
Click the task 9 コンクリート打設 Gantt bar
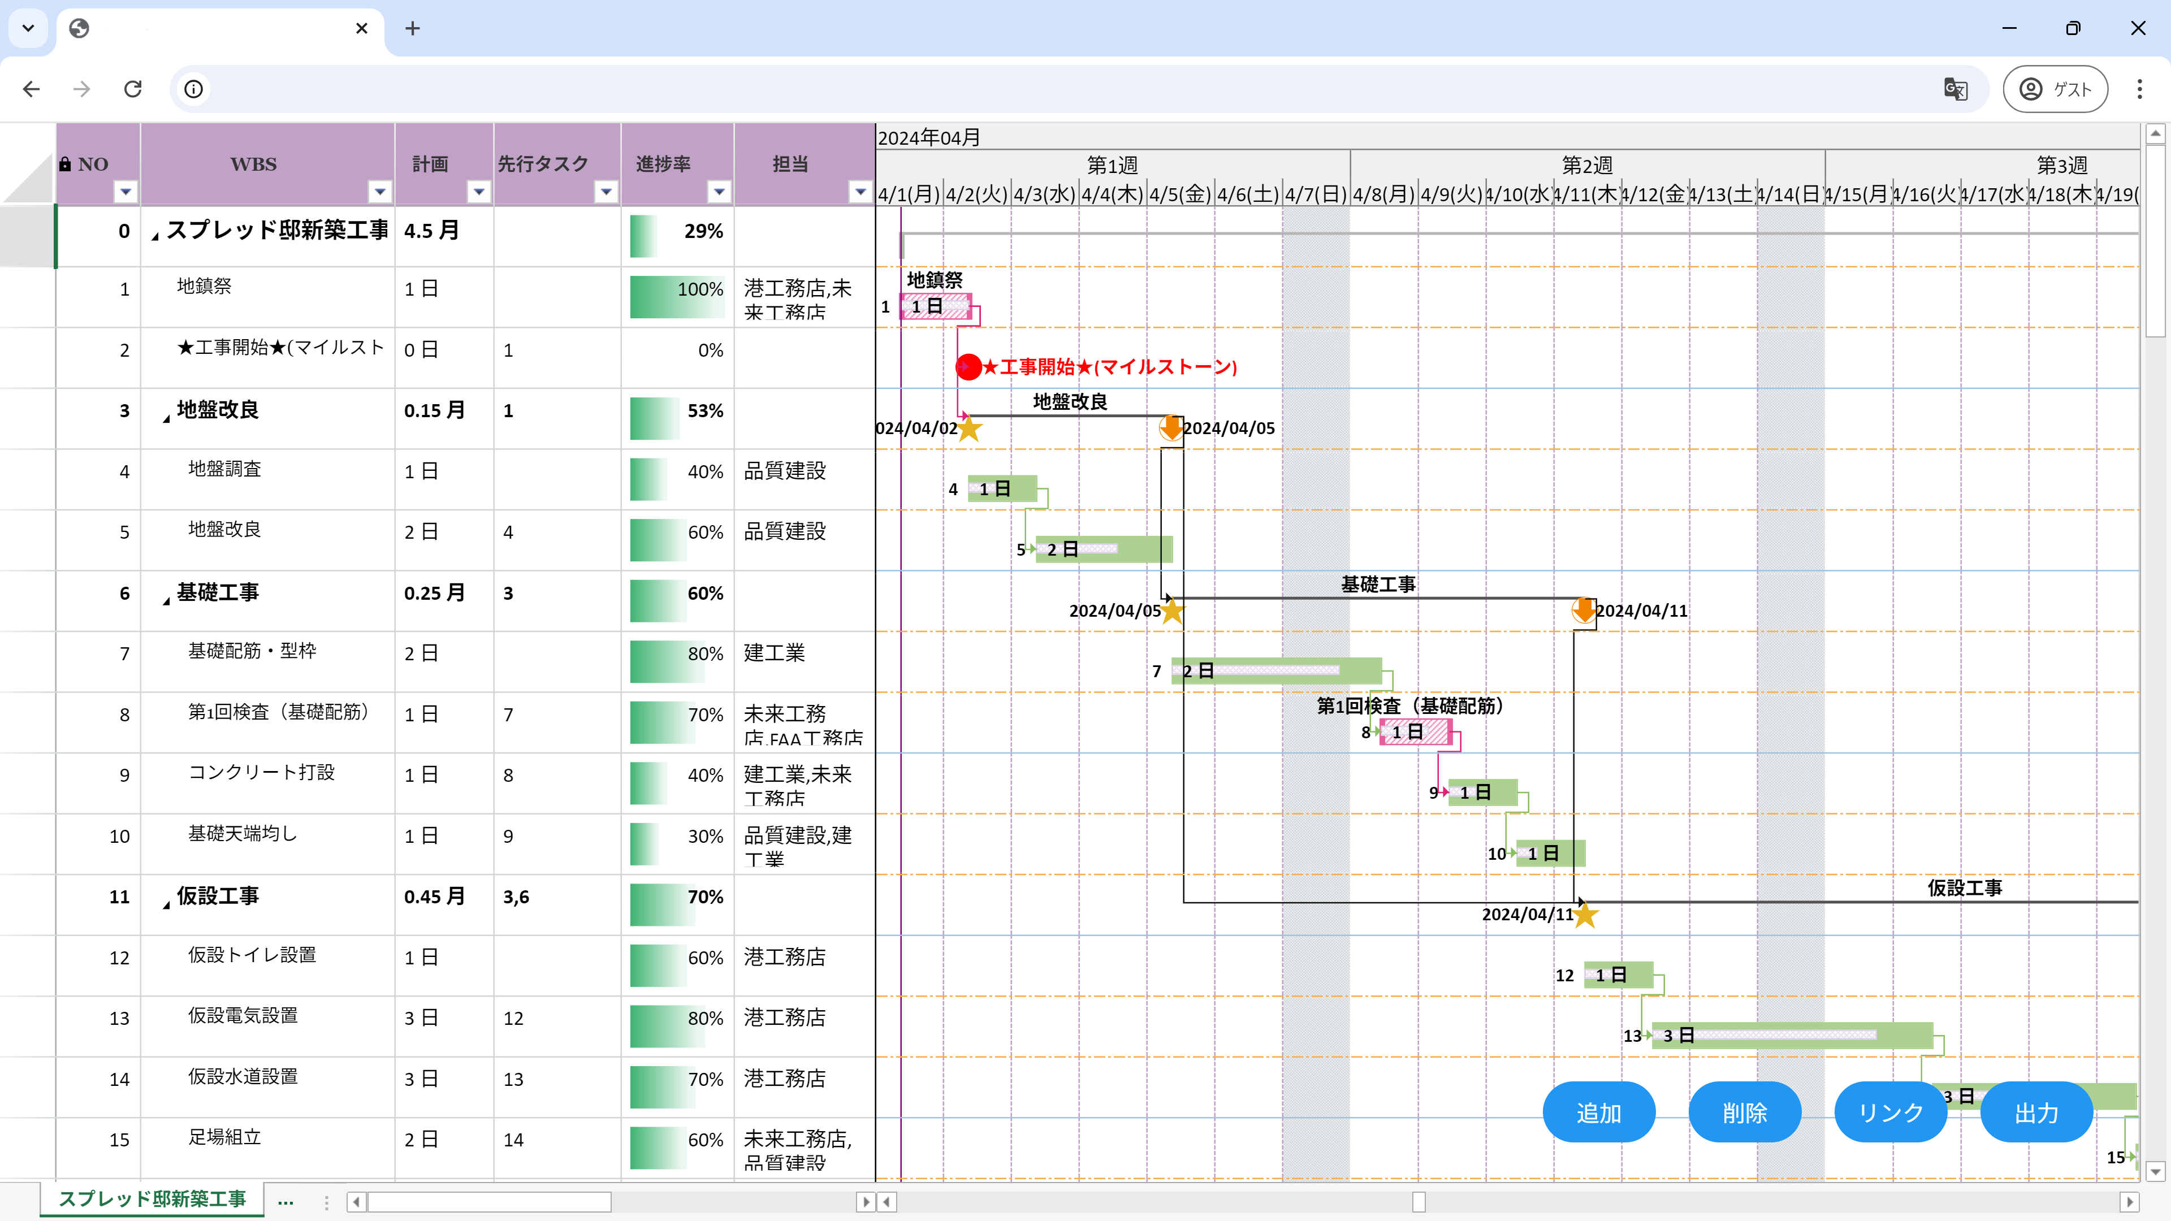click(1482, 792)
